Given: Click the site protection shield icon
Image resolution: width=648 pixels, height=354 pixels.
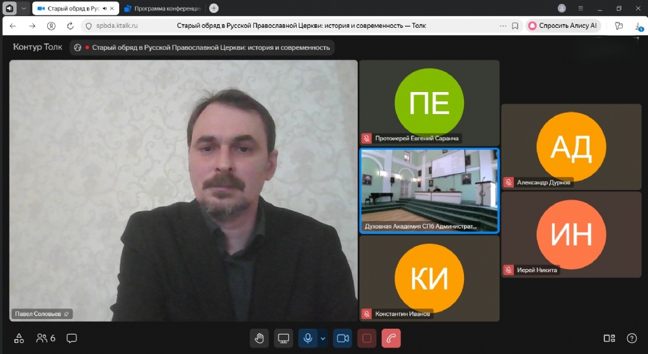Looking at the screenshot, I should point(88,26).
